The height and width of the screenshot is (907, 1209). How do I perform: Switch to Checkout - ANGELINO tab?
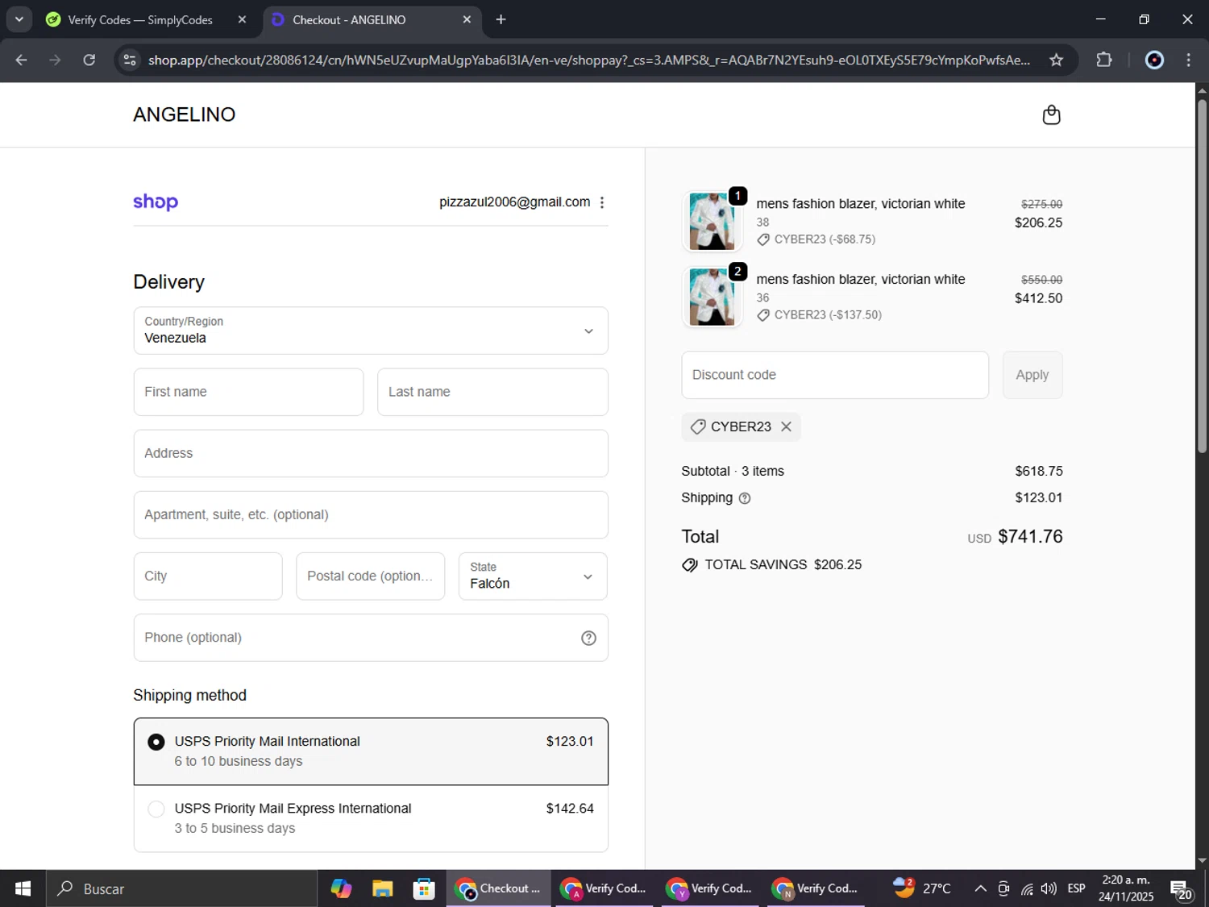[x=371, y=19]
